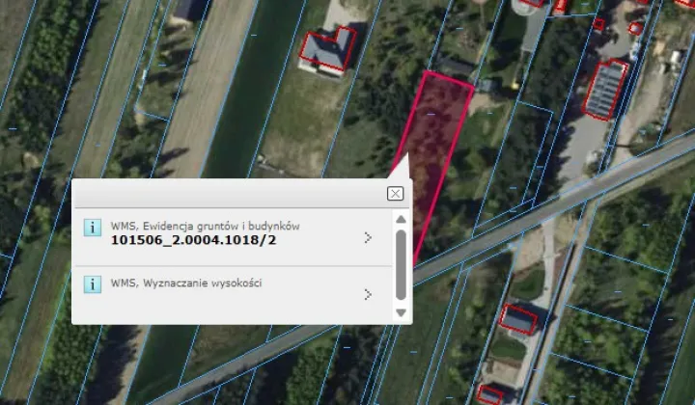Click the WMS, Ewidencja gruntów i budynków label

tap(206, 227)
